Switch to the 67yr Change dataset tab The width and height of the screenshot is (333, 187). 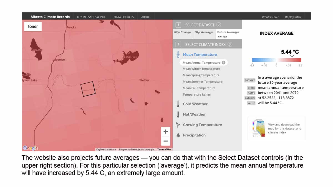(182, 32)
